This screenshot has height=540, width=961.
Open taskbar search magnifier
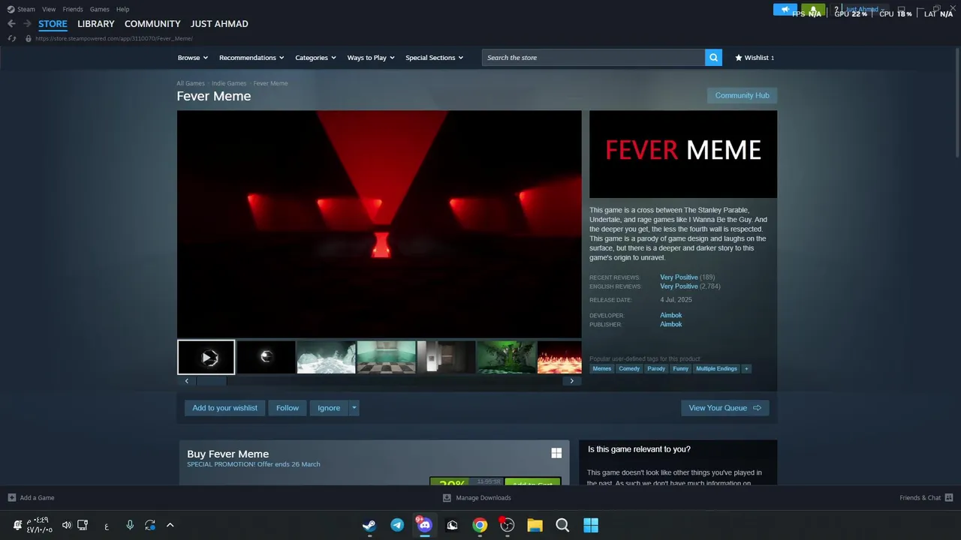tap(562, 525)
